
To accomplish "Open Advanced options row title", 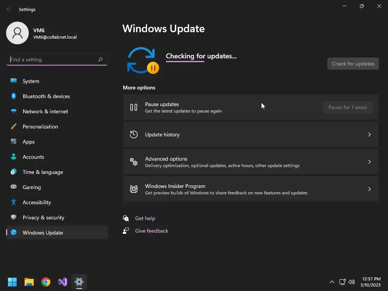I will click(166, 159).
